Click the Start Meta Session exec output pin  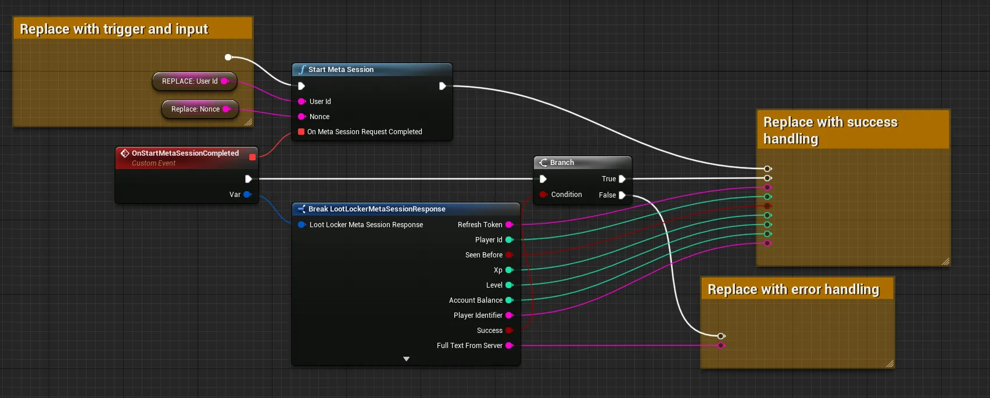coord(442,86)
